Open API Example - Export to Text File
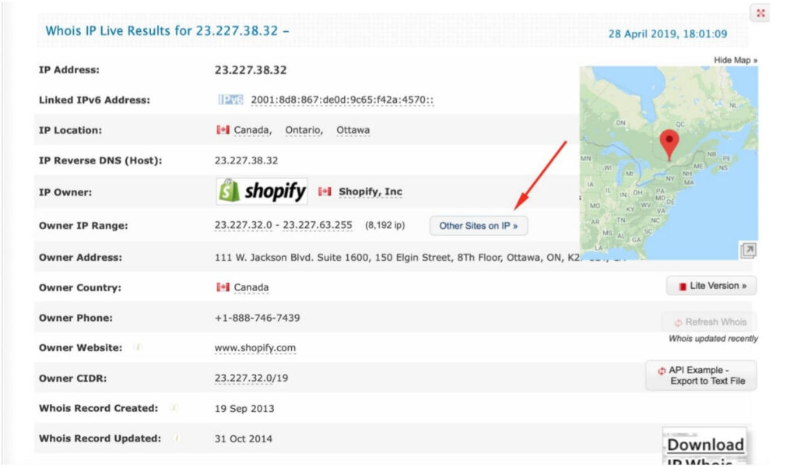797x468 pixels. 701,375
